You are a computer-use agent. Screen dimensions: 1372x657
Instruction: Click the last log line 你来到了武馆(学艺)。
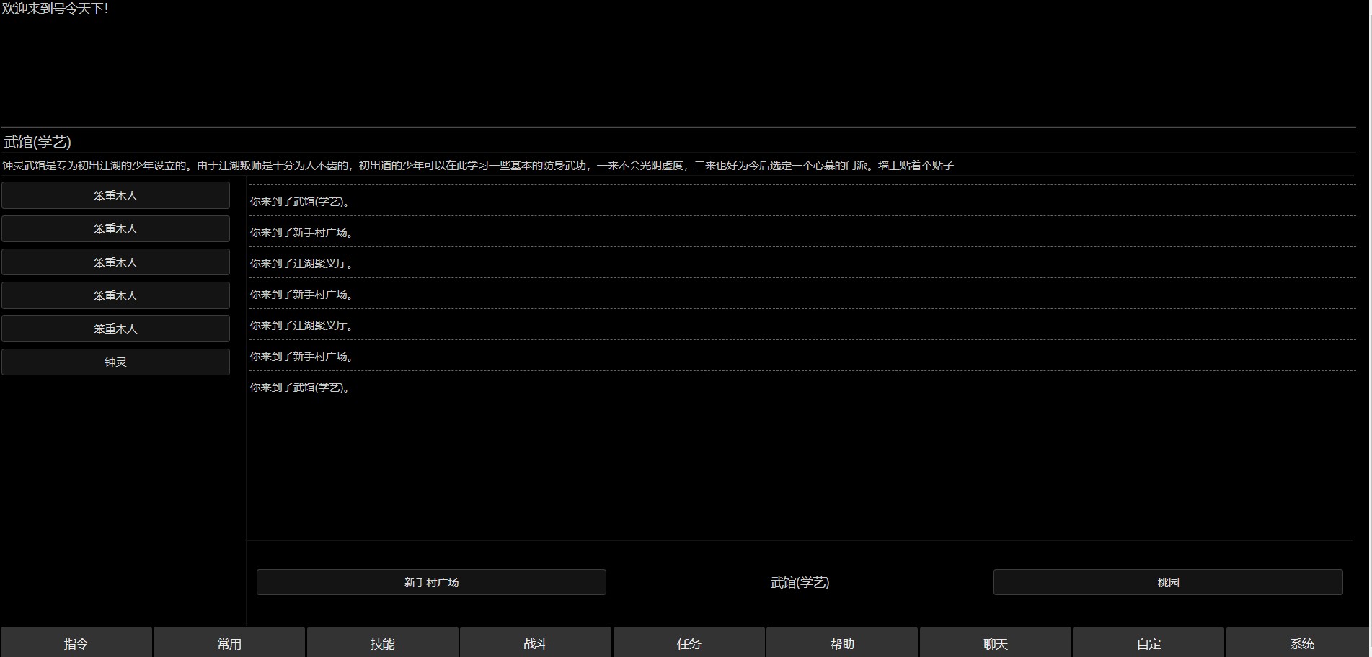pyautogui.click(x=301, y=387)
